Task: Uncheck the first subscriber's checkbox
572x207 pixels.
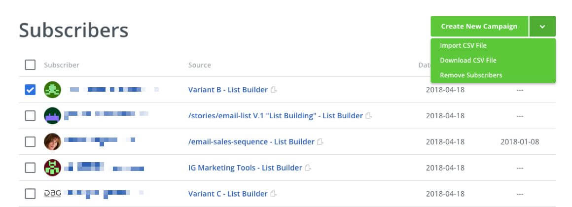Action: click(x=30, y=90)
